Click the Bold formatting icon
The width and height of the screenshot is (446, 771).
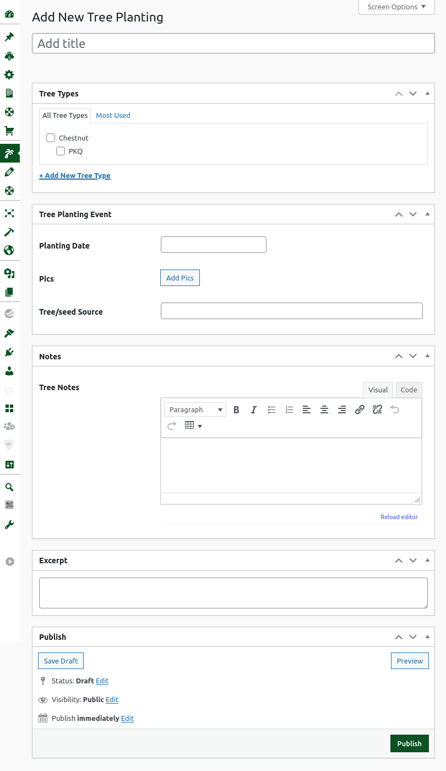point(236,409)
